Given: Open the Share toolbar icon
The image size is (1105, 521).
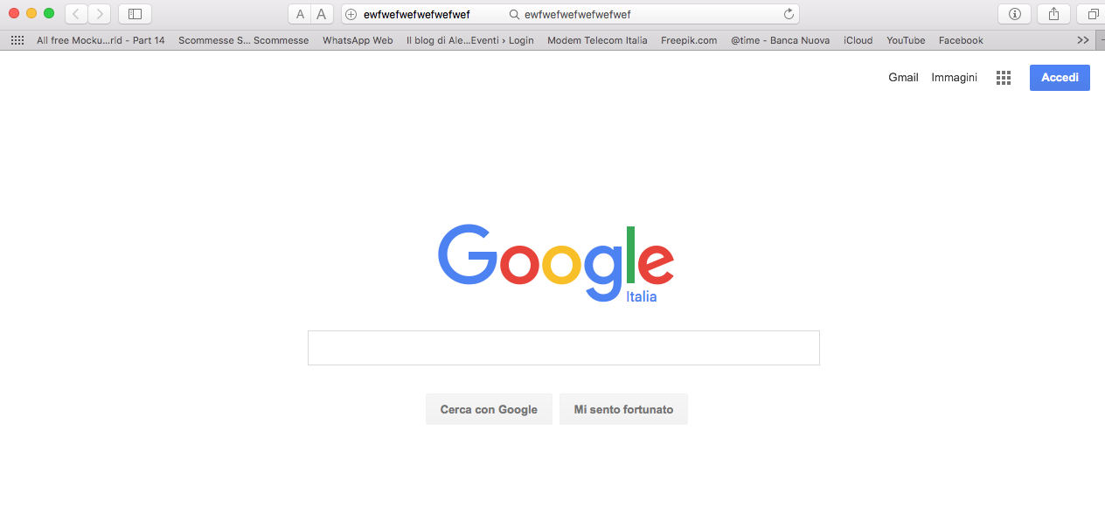Looking at the screenshot, I should [1053, 14].
